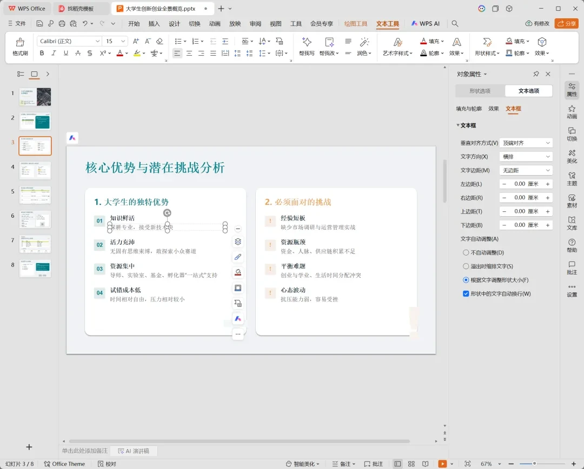Toggle underline formatting

click(x=65, y=53)
